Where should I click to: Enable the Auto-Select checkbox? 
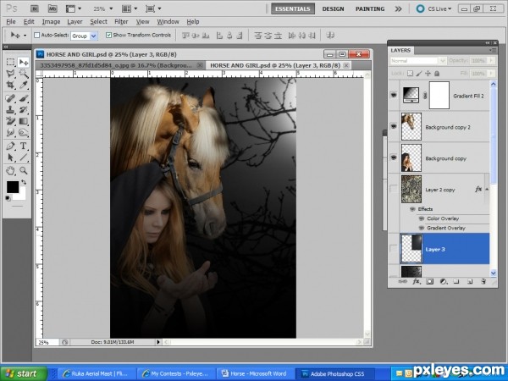[x=37, y=35]
